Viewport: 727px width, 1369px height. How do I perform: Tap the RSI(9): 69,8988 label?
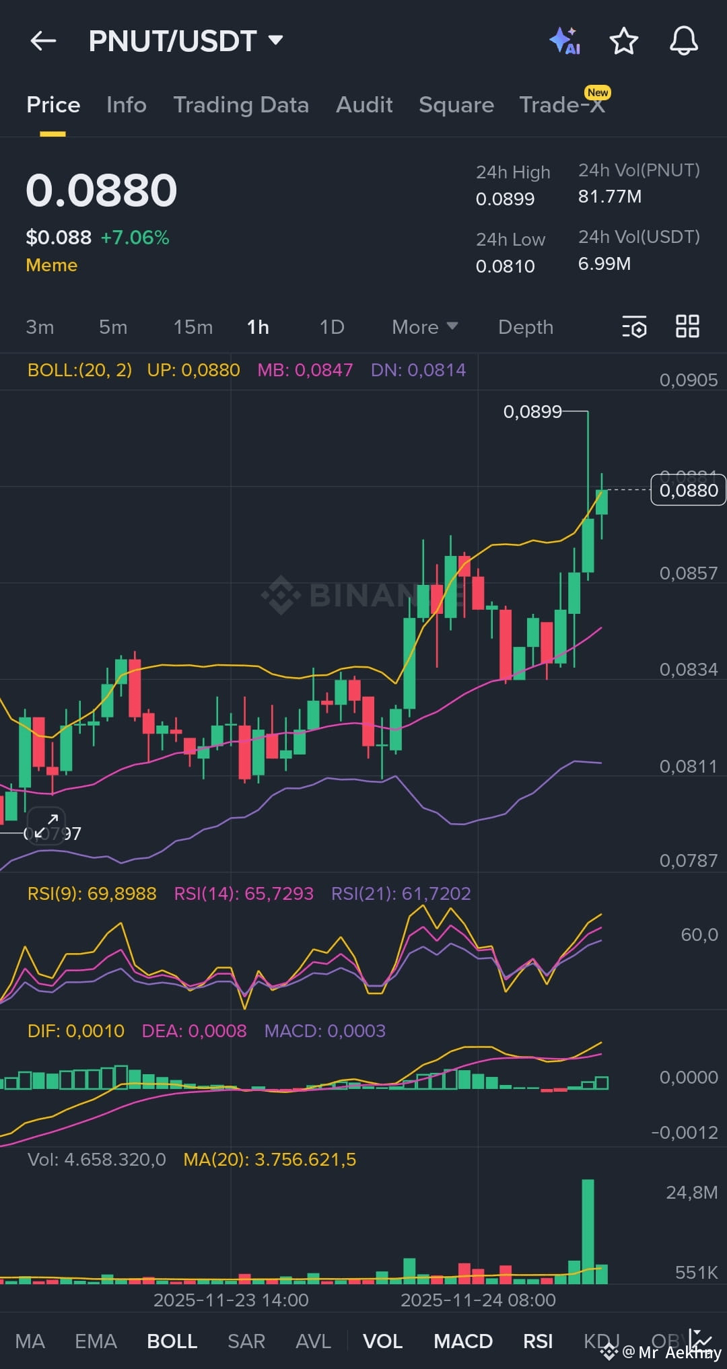coord(92,894)
